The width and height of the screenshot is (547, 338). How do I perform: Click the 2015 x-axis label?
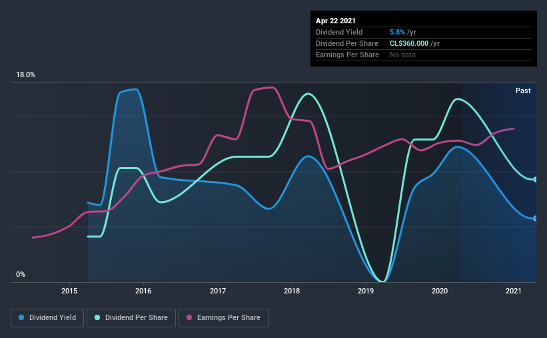coord(69,291)
